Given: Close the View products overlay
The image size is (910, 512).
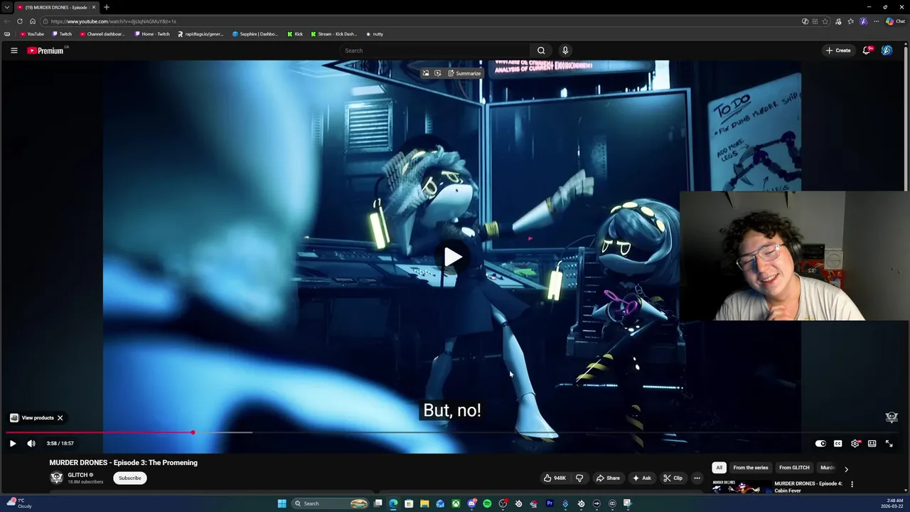Looking at the screenshot, I should point(60,417).
